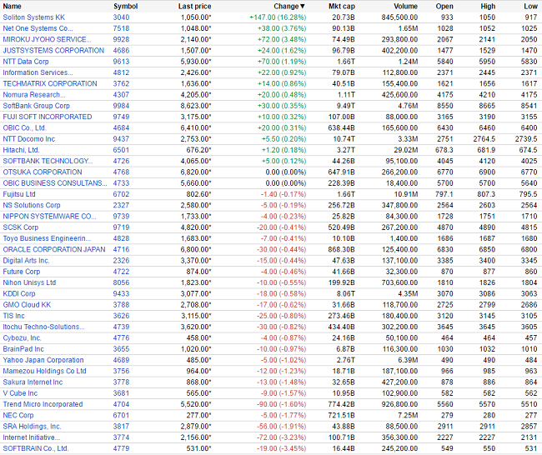Viewport: 542px width, 455px height.
Task: Select change value -72.00 (-3.23%)
Action: 281,437
